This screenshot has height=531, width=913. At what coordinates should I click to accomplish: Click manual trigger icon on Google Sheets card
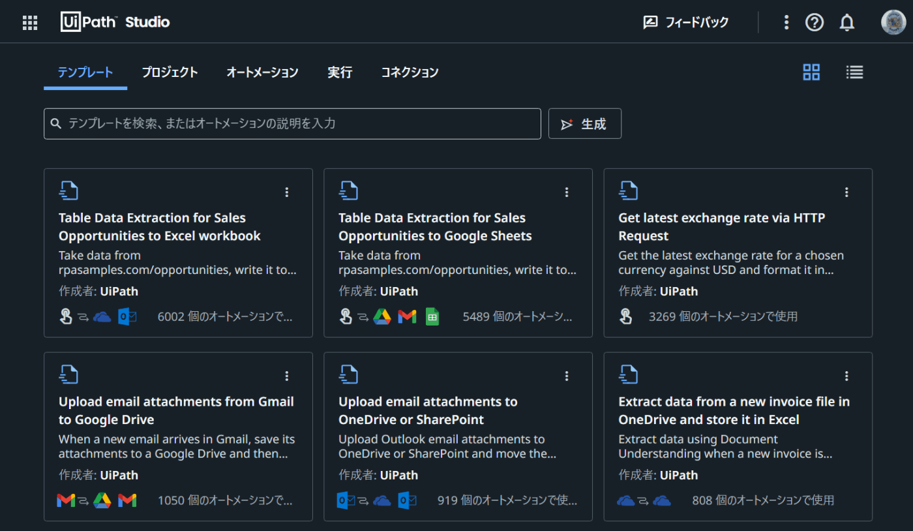pyautogui.click(x=346, y=317)
